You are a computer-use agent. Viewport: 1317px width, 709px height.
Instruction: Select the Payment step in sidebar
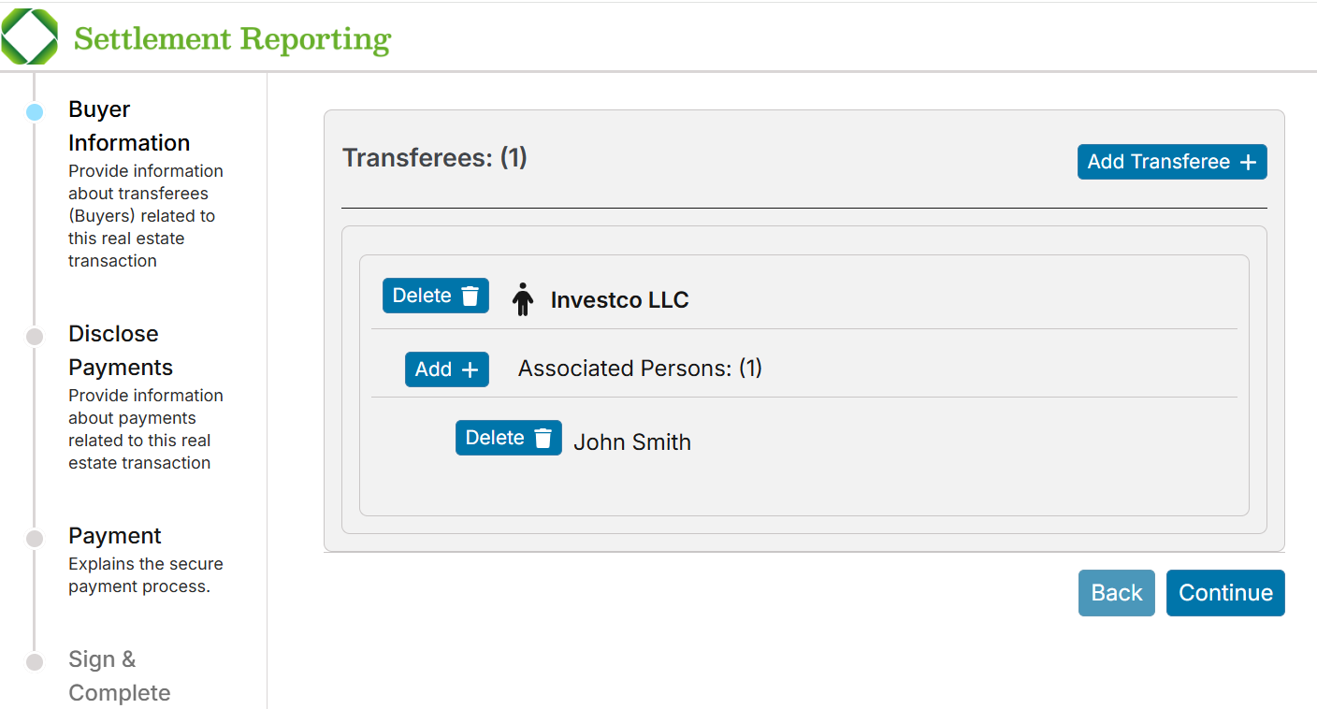point(115,536)
